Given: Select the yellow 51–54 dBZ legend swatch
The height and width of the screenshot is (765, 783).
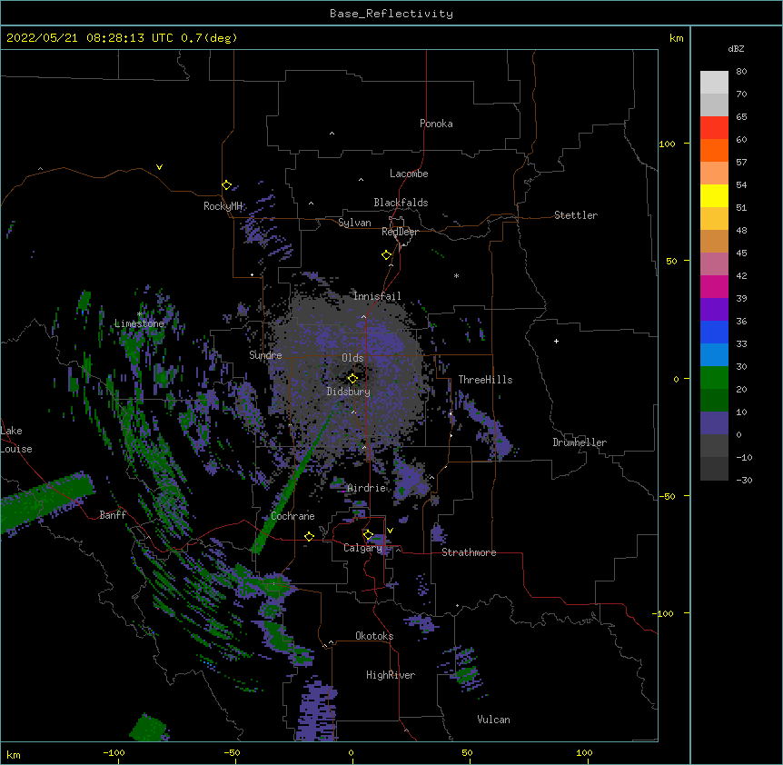Looking at the screenshot, I should (714, 195).
